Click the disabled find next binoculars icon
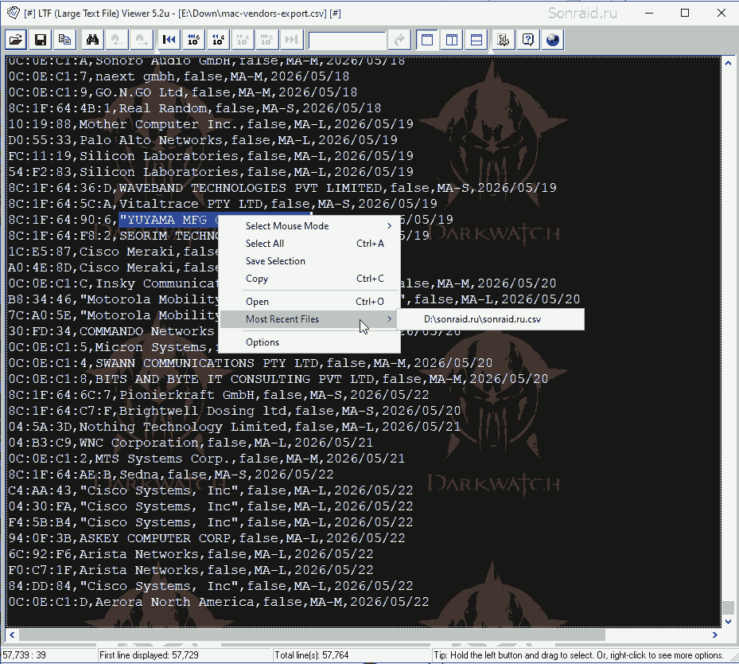The image size is (739, 664). pyautogui.click(x=141, y=40)
